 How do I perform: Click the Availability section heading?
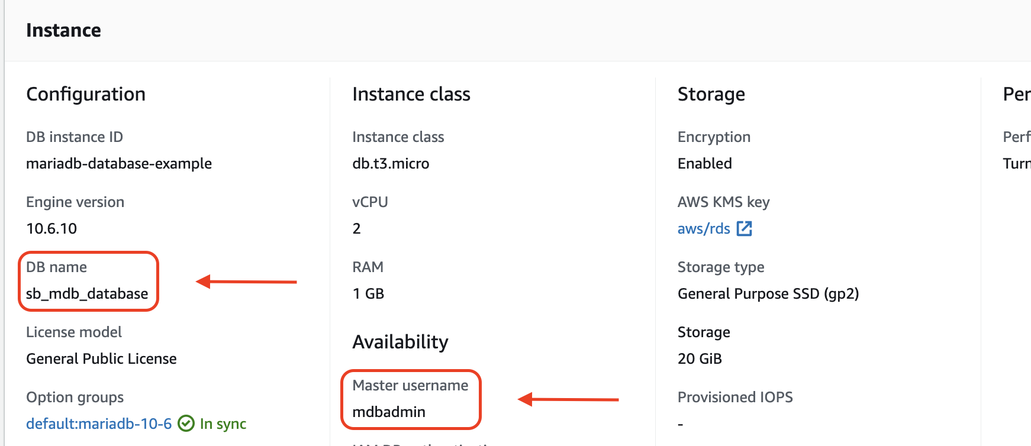click(400, 342)
